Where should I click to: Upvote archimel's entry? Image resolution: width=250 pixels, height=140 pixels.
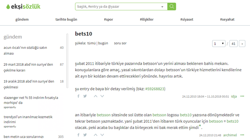click(96, 135)
